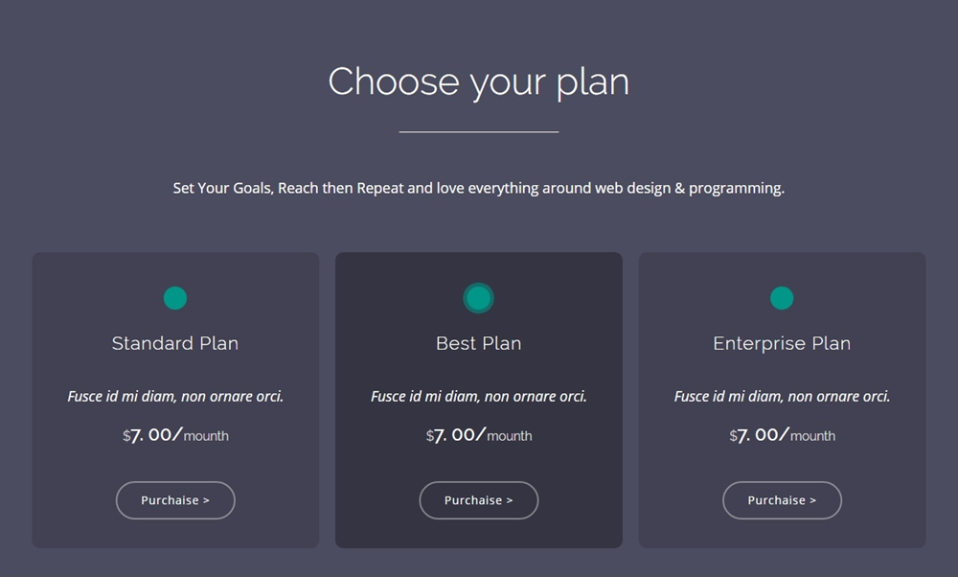The width and height of the screenshot is (958, 577).
Task: Select the Best Plan title
Action: coord(478,343)
